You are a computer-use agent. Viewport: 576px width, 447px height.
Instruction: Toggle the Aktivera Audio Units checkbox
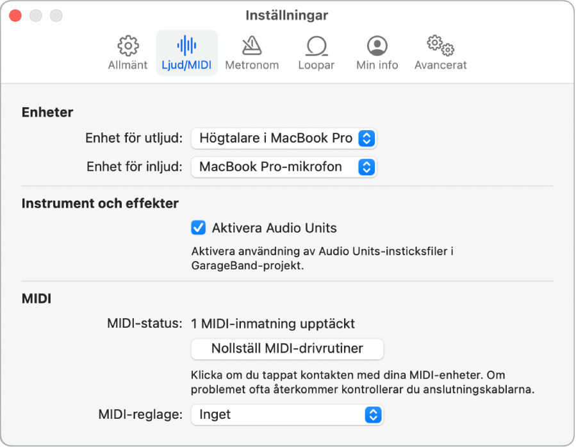coord(199,227)
